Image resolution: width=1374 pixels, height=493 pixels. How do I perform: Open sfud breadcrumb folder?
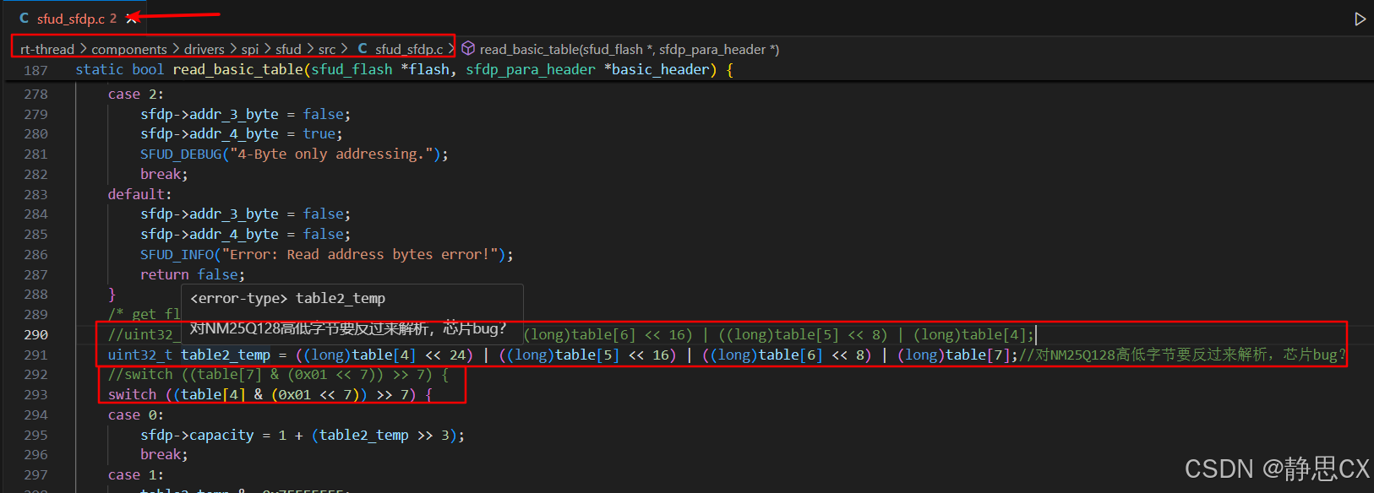[x=288, y=50]
